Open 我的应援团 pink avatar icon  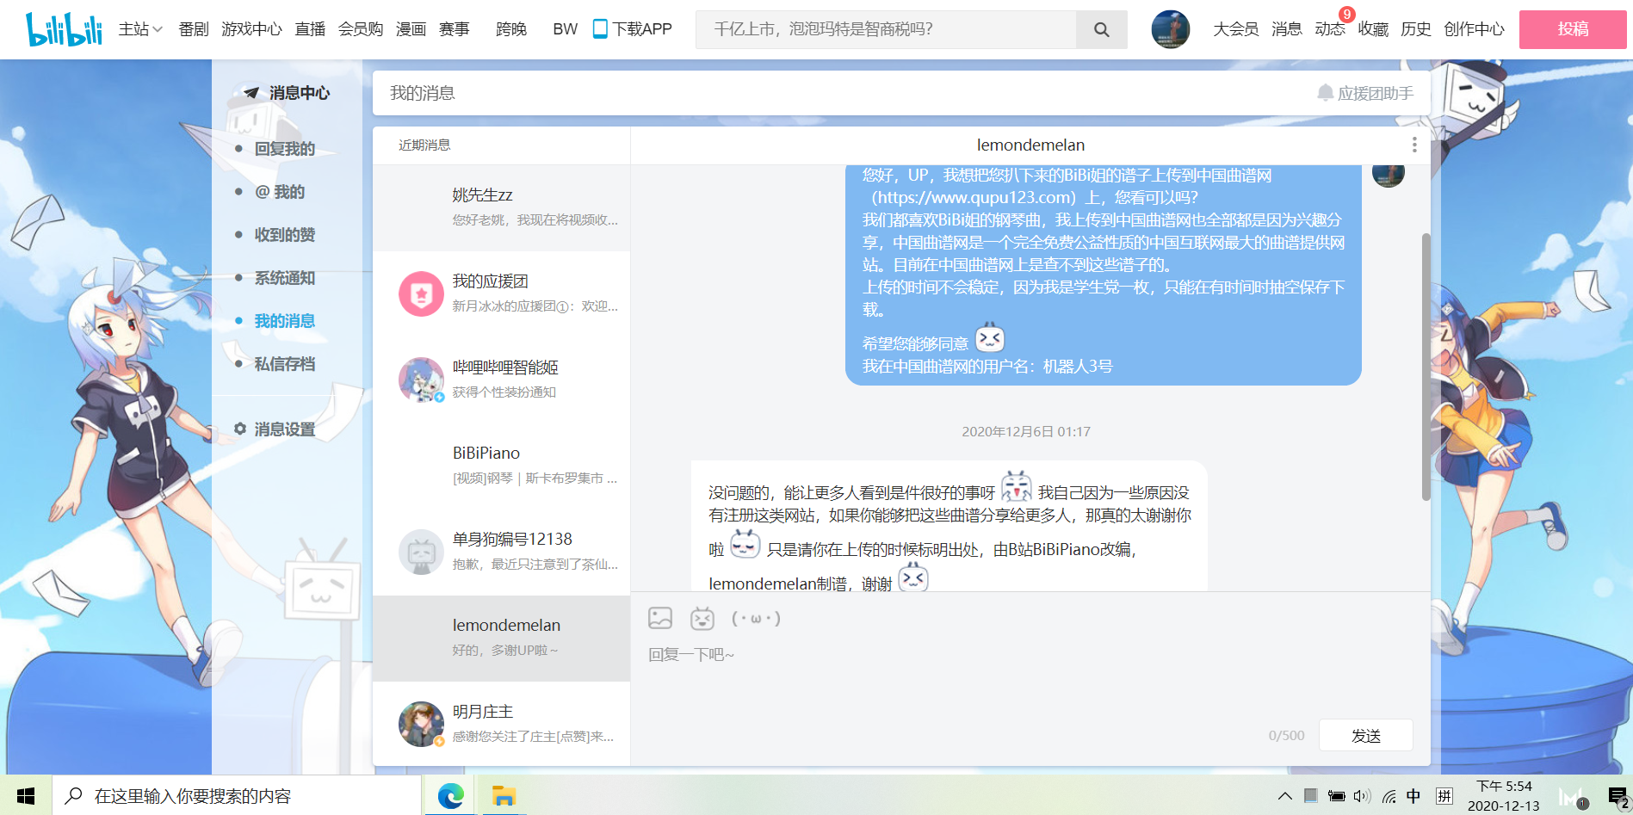click(x=421, y=294)
